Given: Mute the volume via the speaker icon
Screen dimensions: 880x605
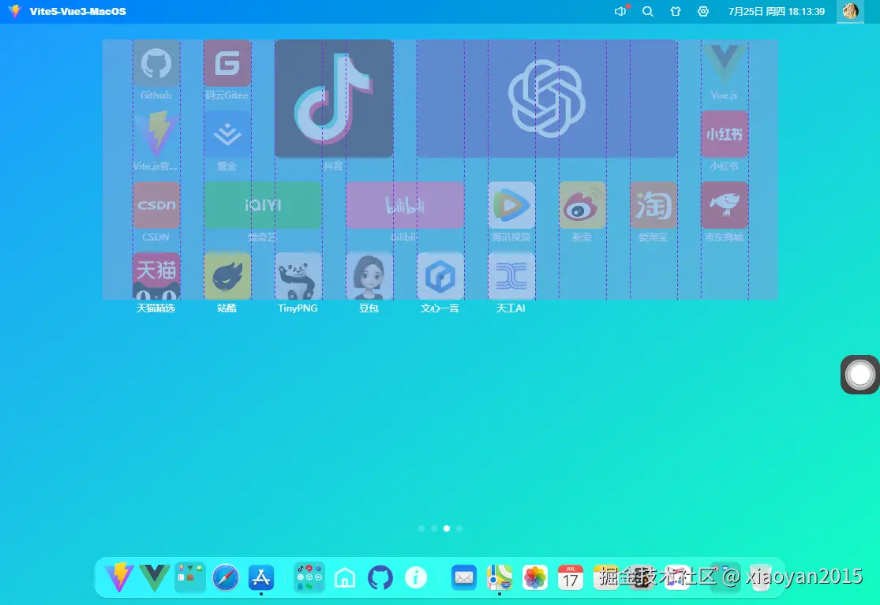Looking at the screenshot, I should [x=620, y=11].
